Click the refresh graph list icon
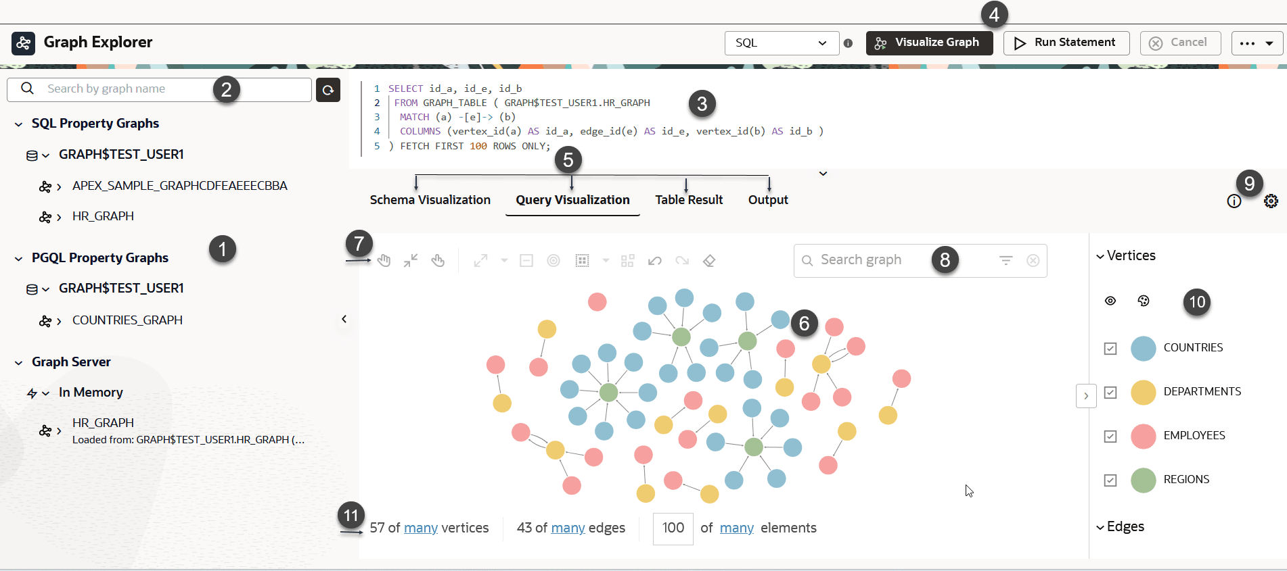This screenshot has height=571, width=1287. [x=328, y=90]
